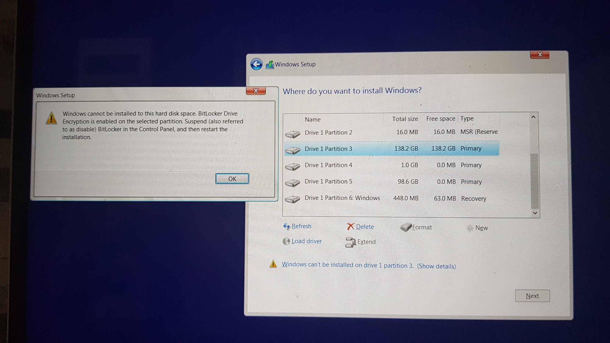The image size is (610, 343).
Task: Select Drive 1 Partition 3 row
Action: point(392,148)
